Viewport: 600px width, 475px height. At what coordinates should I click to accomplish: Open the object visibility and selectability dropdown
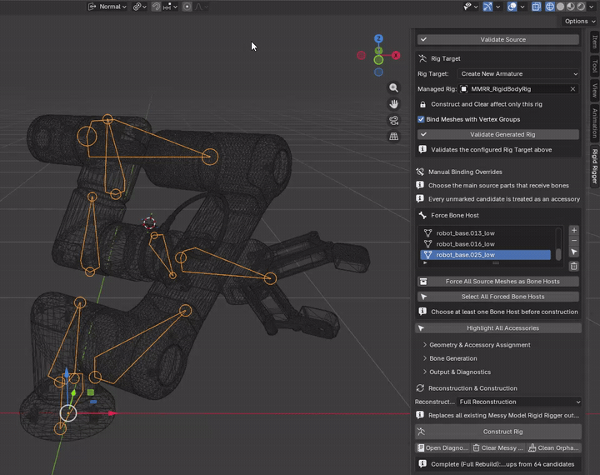tap(471, 7)
